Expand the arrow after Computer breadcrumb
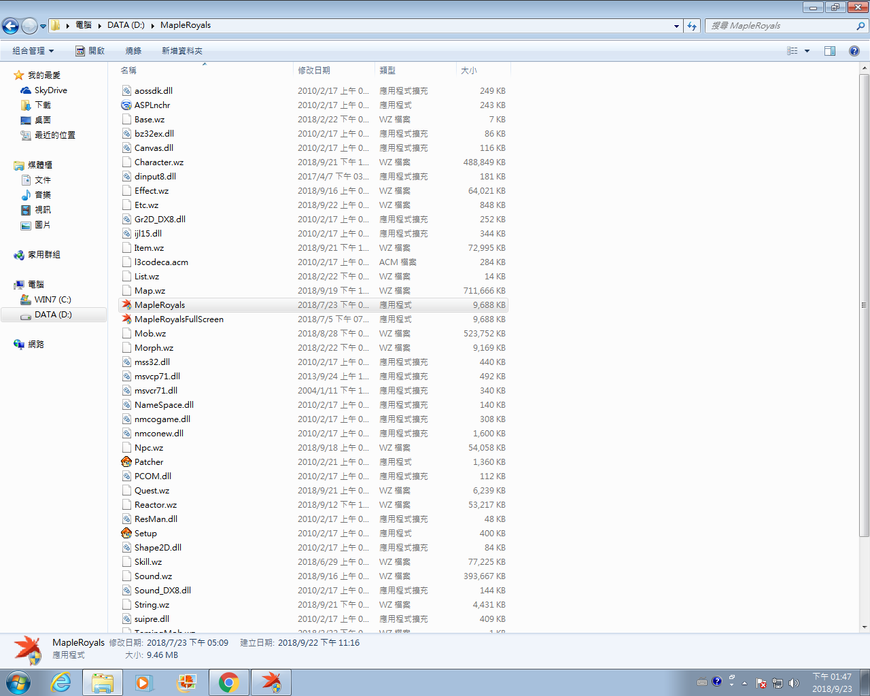This screenshot has width=870, height=696. pyautogui.click(x=100, y=25)
